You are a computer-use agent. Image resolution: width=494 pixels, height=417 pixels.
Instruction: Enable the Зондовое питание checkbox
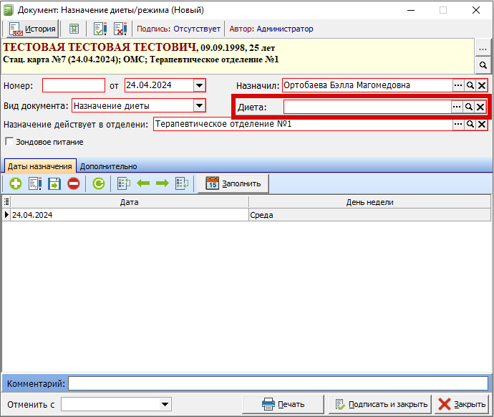tap(9, 142)
